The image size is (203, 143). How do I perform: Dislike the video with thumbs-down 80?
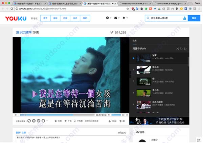(122, 121)
